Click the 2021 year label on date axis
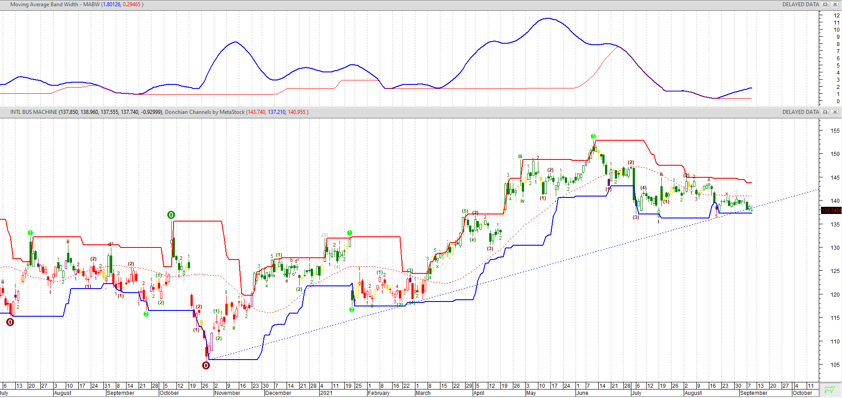Screen dimensions: 842x398 pos(326,393)
